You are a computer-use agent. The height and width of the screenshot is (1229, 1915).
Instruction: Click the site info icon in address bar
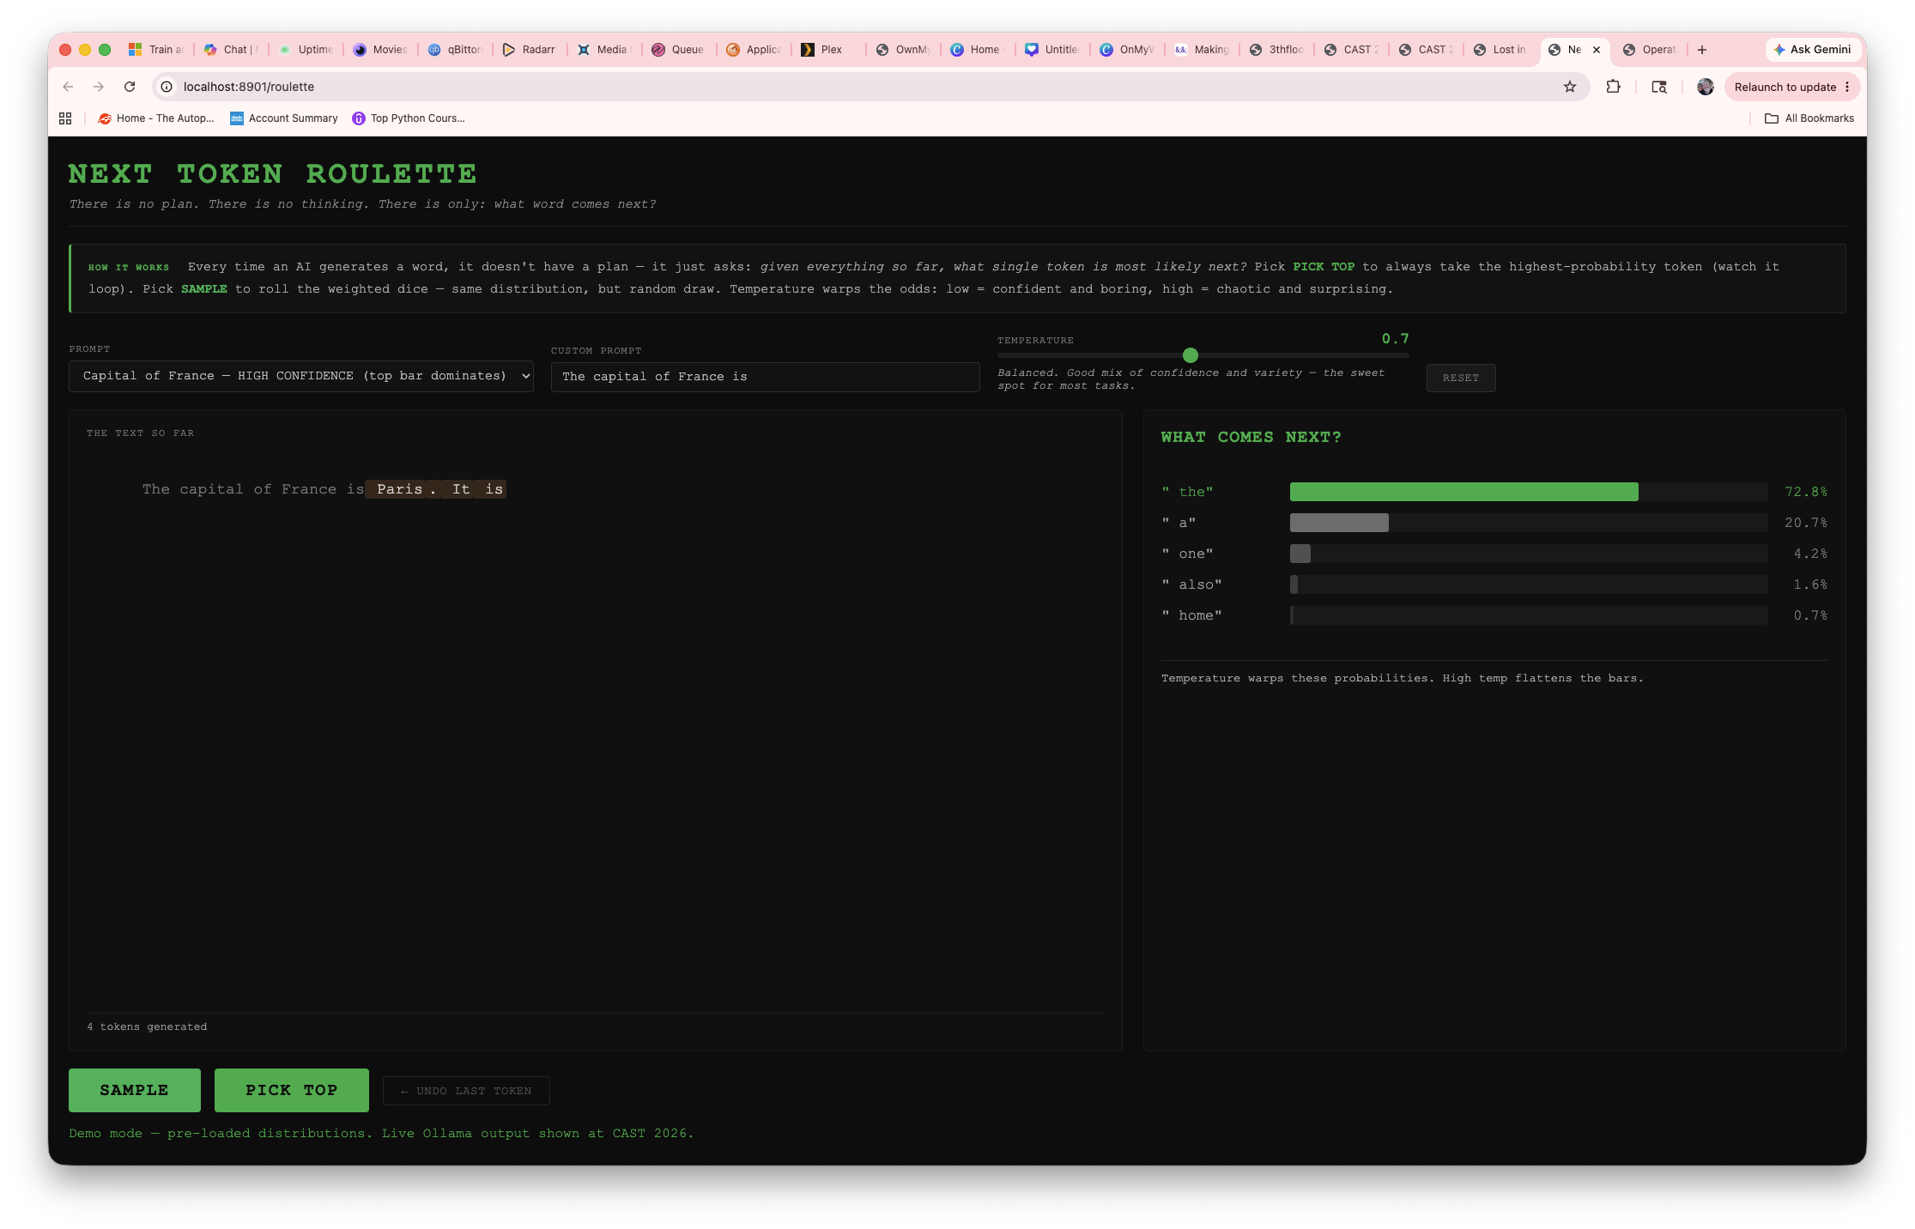[x=167, y=87]
